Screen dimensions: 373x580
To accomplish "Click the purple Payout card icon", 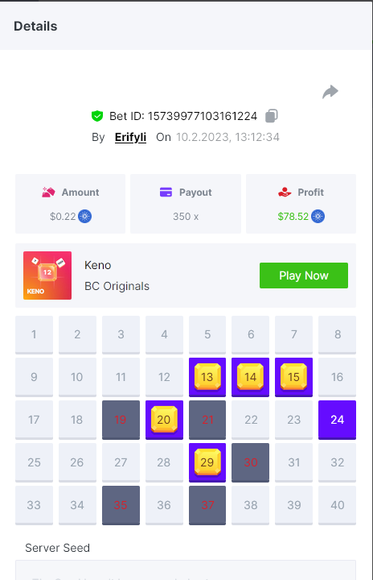I will coord(166,193).
